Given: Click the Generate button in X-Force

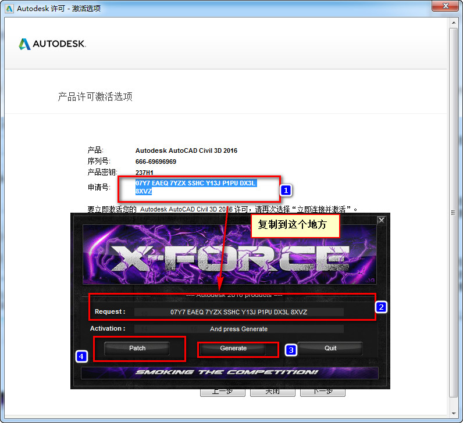Looking at the screenshot, I should 233,348.
